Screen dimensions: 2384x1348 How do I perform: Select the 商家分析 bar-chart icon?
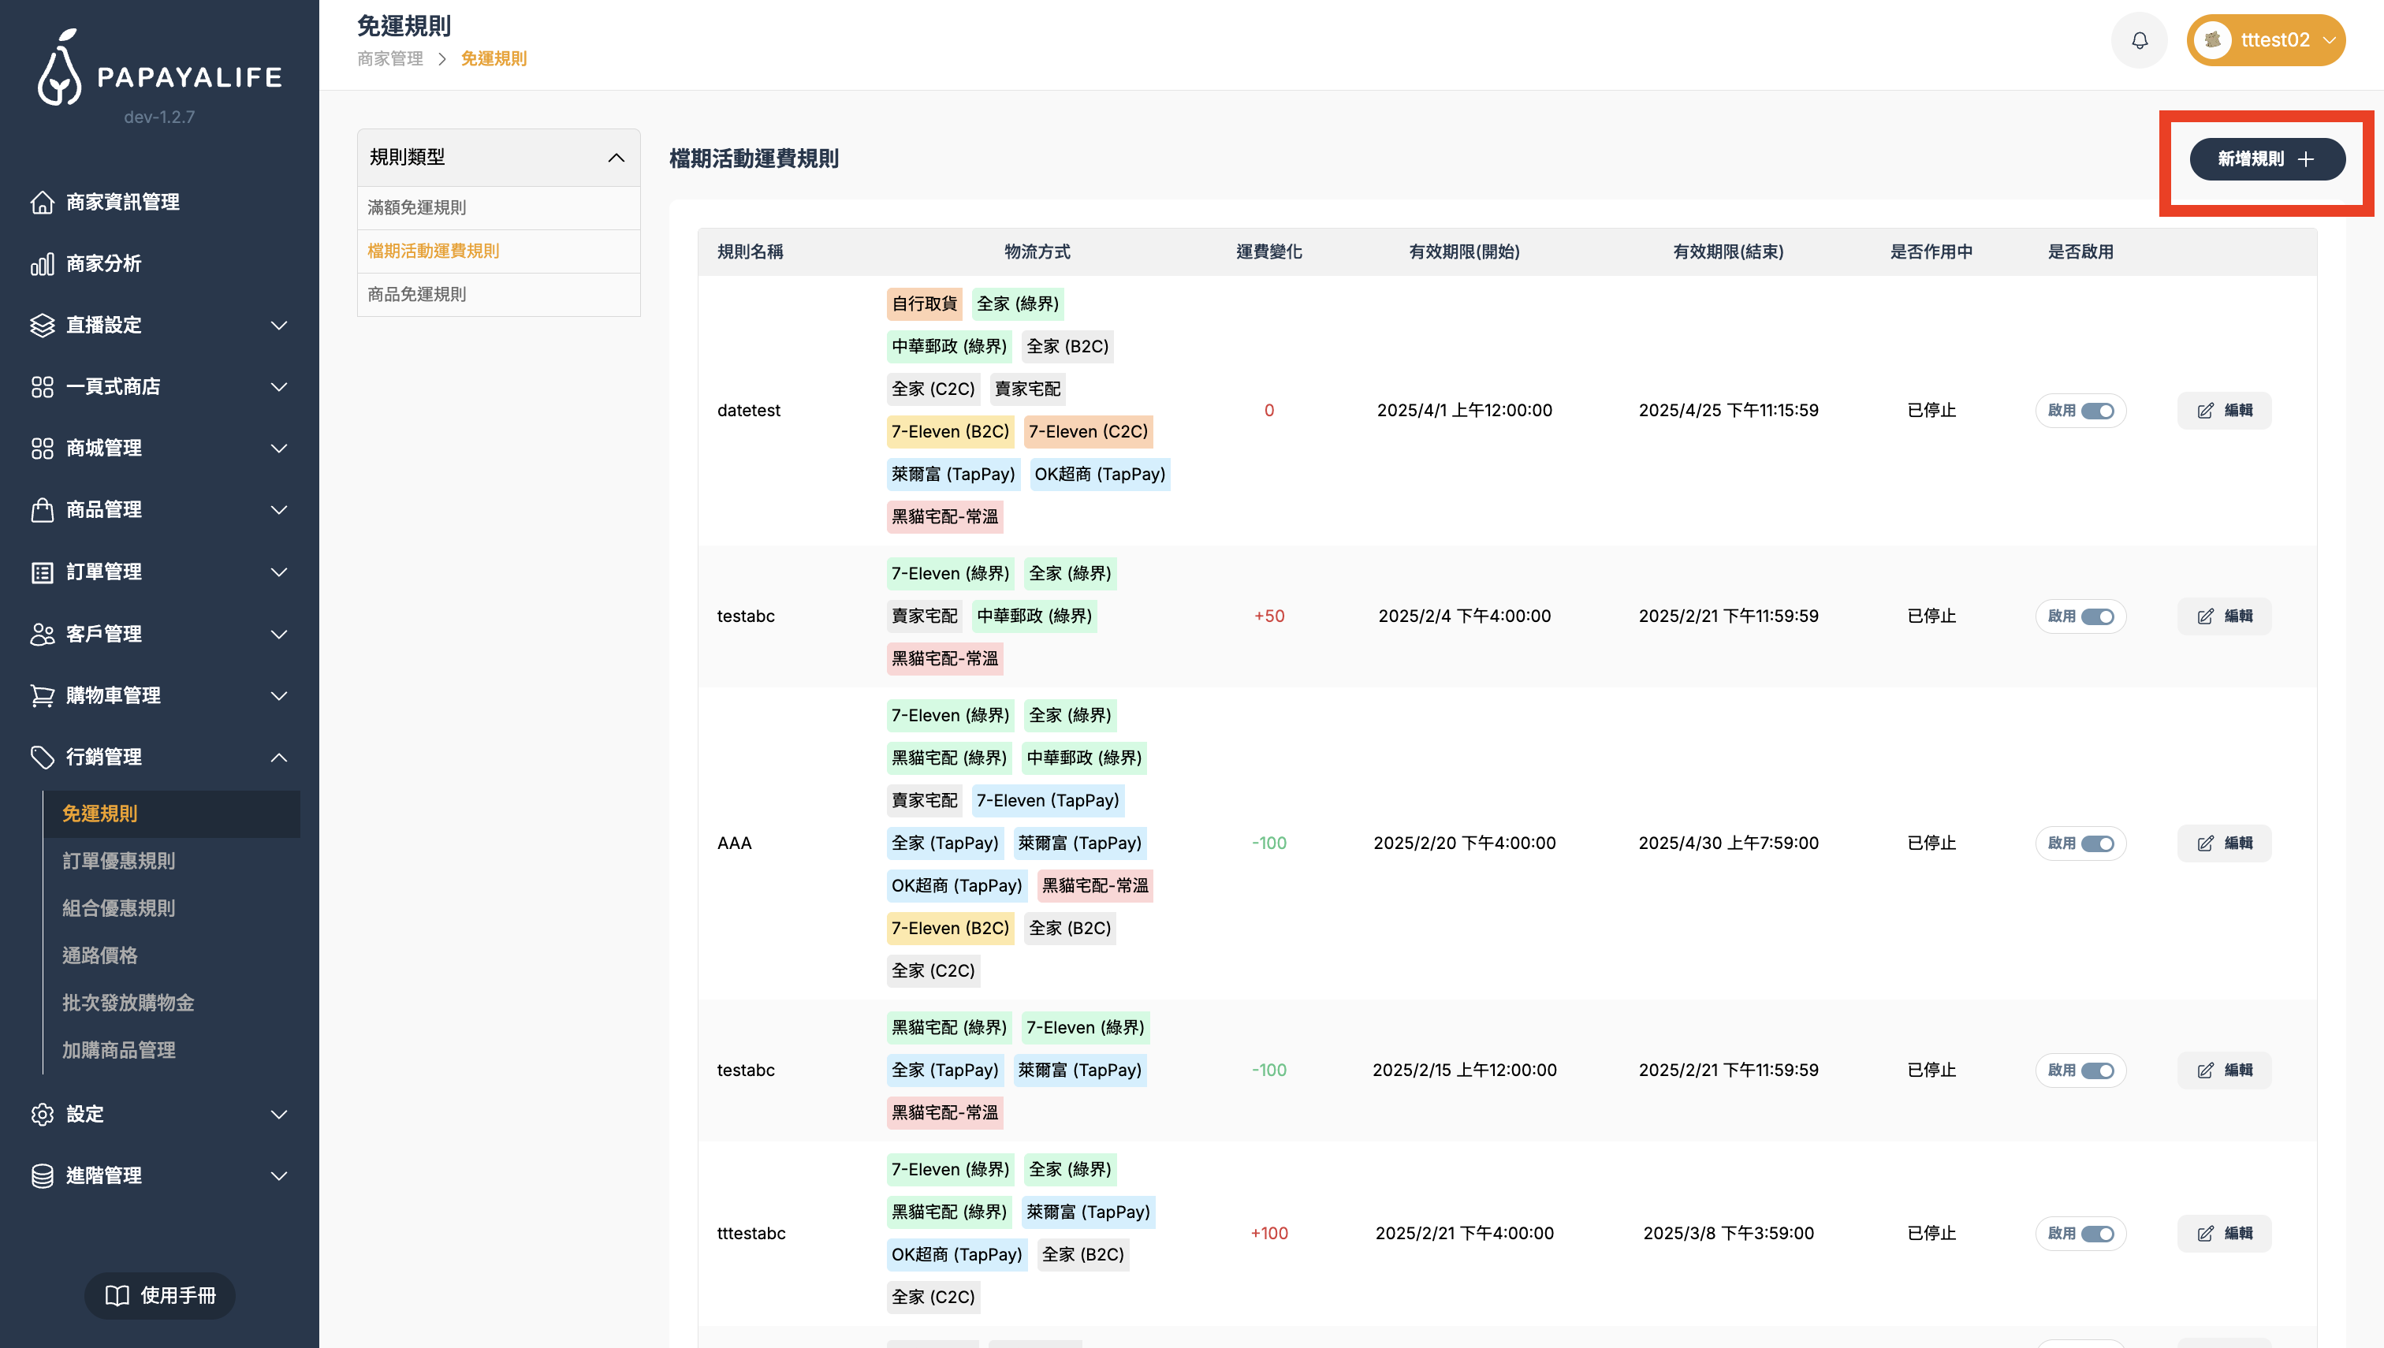click(x=43, y=264)
